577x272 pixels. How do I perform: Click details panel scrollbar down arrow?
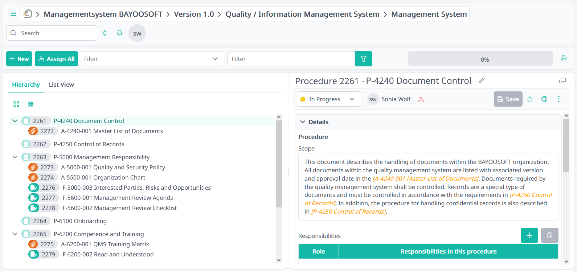tap(566, 261)
